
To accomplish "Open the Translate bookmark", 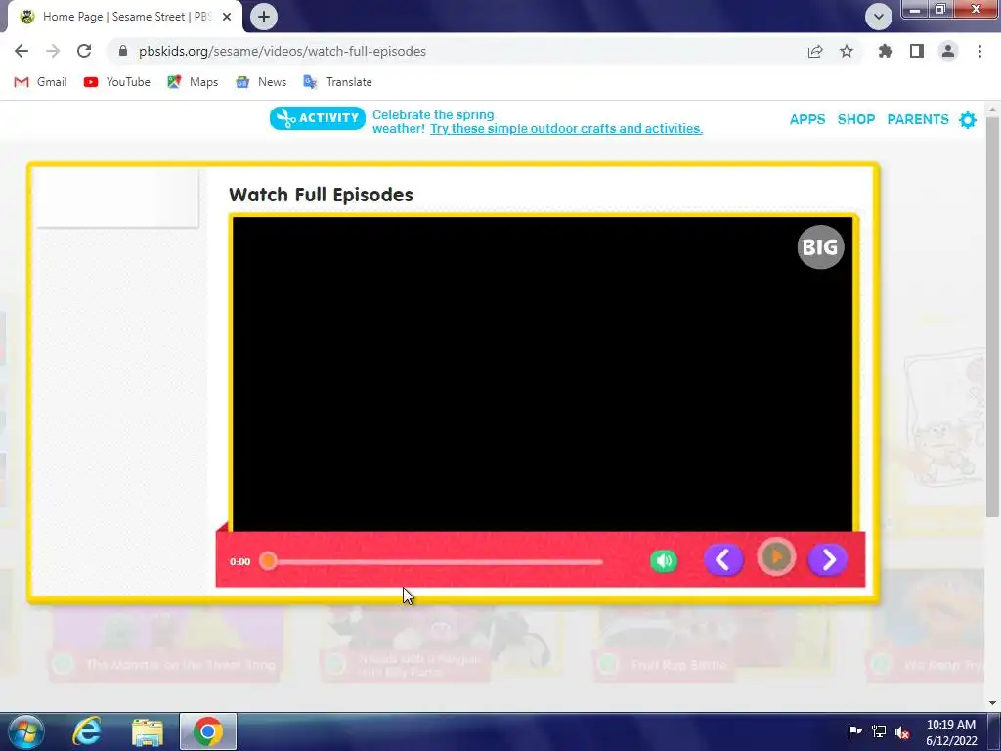I will tap(337, 82).
